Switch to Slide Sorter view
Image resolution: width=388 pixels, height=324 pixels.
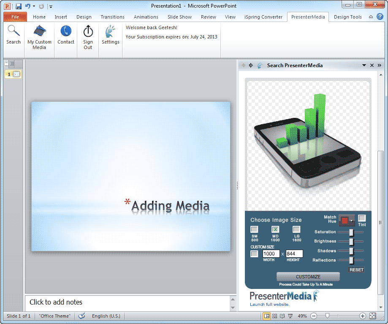pyautogui.click(x=274, y=316)
